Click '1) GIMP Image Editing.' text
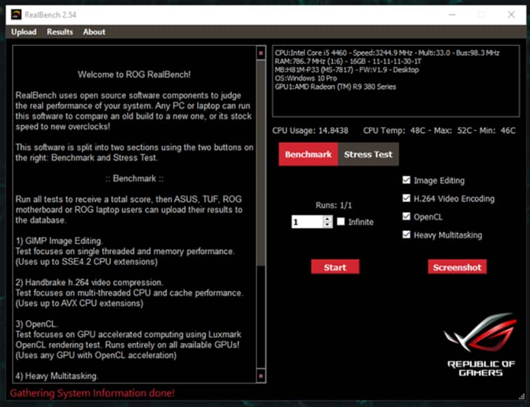530x407 pixels. tap(59, 241)
